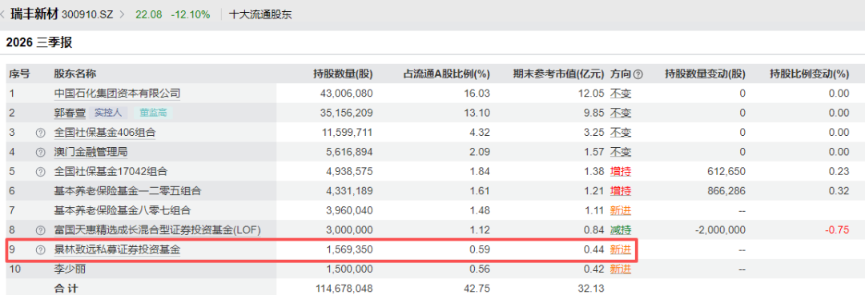Open 中国石化集团资本有限公司 shareholder link

[x=117, y=94]
